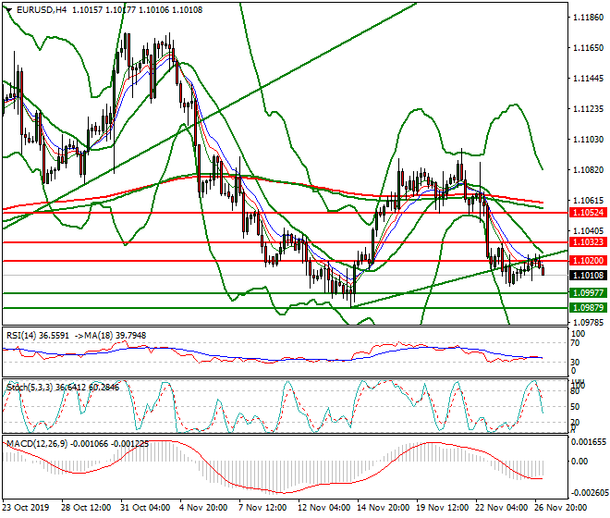Click the 1.11030 price axis value
Image resolution: width=610 pixels, height=518 pixels.
[x=589, y=140]
